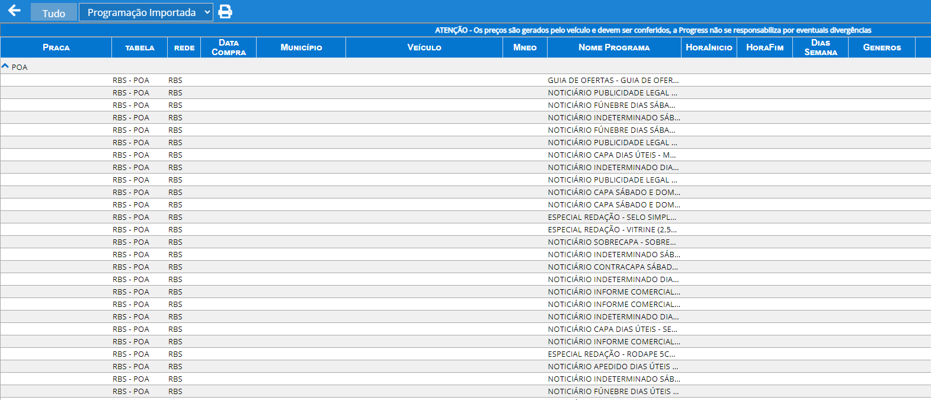Click the Município column header
Screen dimensions: 931x400
pyautogui.click(x=301, y=47)
